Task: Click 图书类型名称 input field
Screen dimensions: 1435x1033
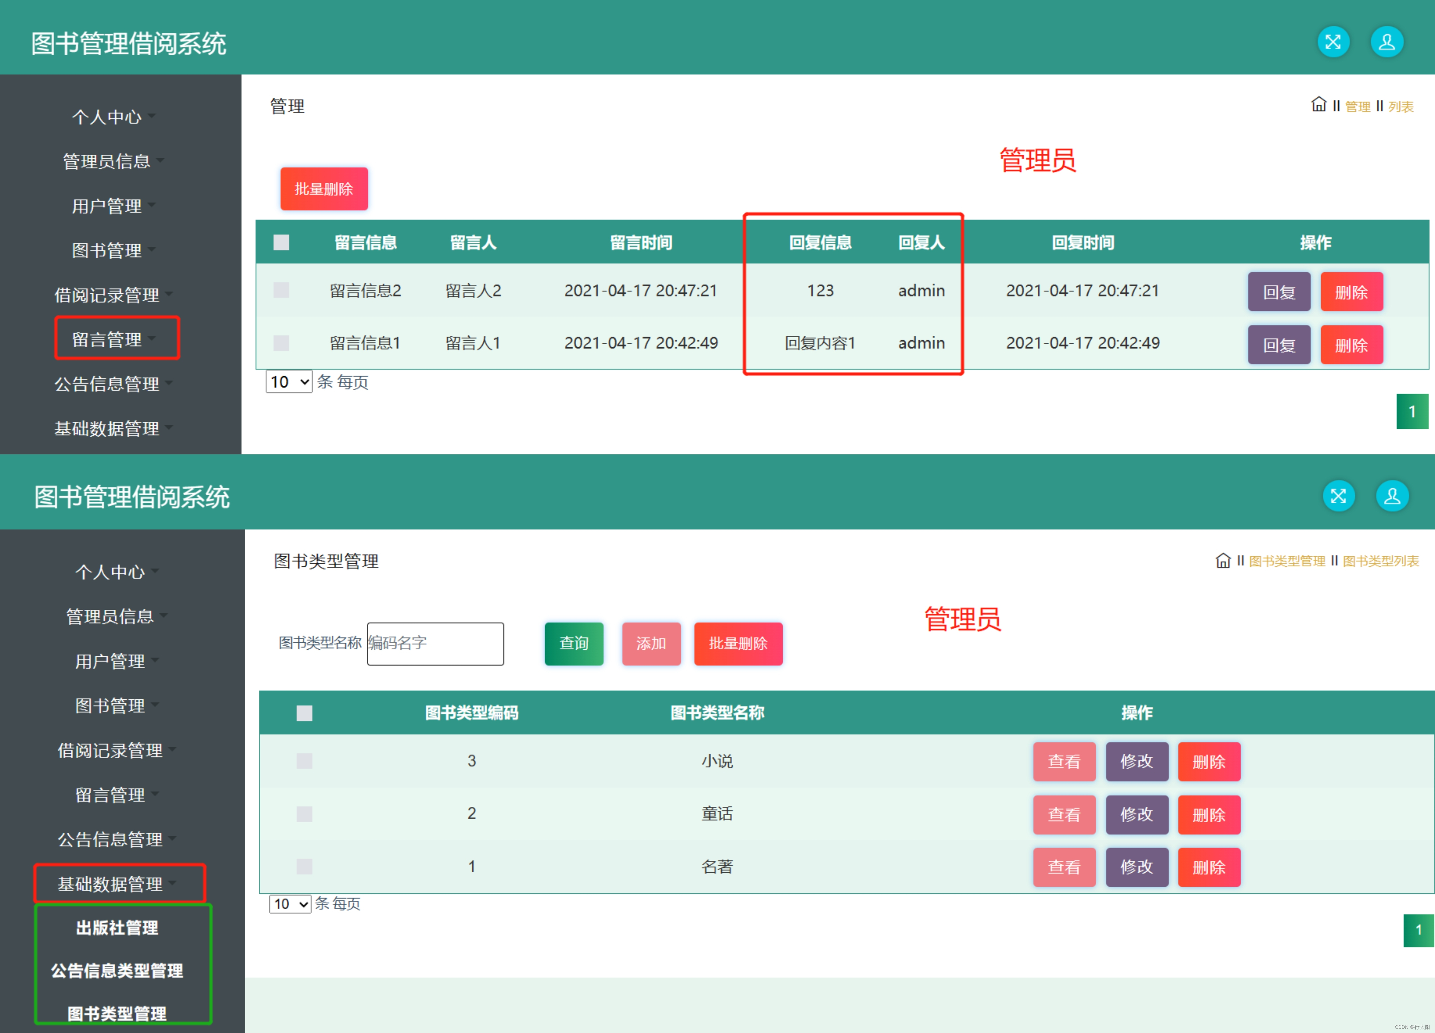Action: (x=435, y=644)
